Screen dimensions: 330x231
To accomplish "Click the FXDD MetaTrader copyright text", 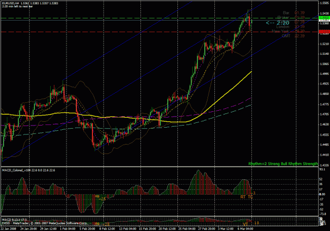I will coord(44,223).
